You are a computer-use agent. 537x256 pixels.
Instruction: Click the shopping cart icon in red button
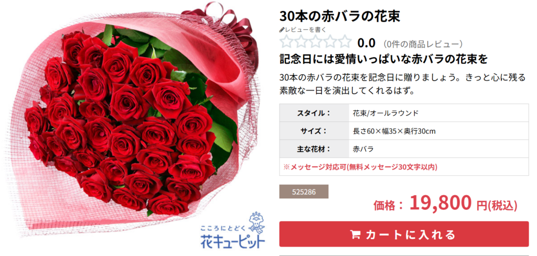[x=355, y=235]
